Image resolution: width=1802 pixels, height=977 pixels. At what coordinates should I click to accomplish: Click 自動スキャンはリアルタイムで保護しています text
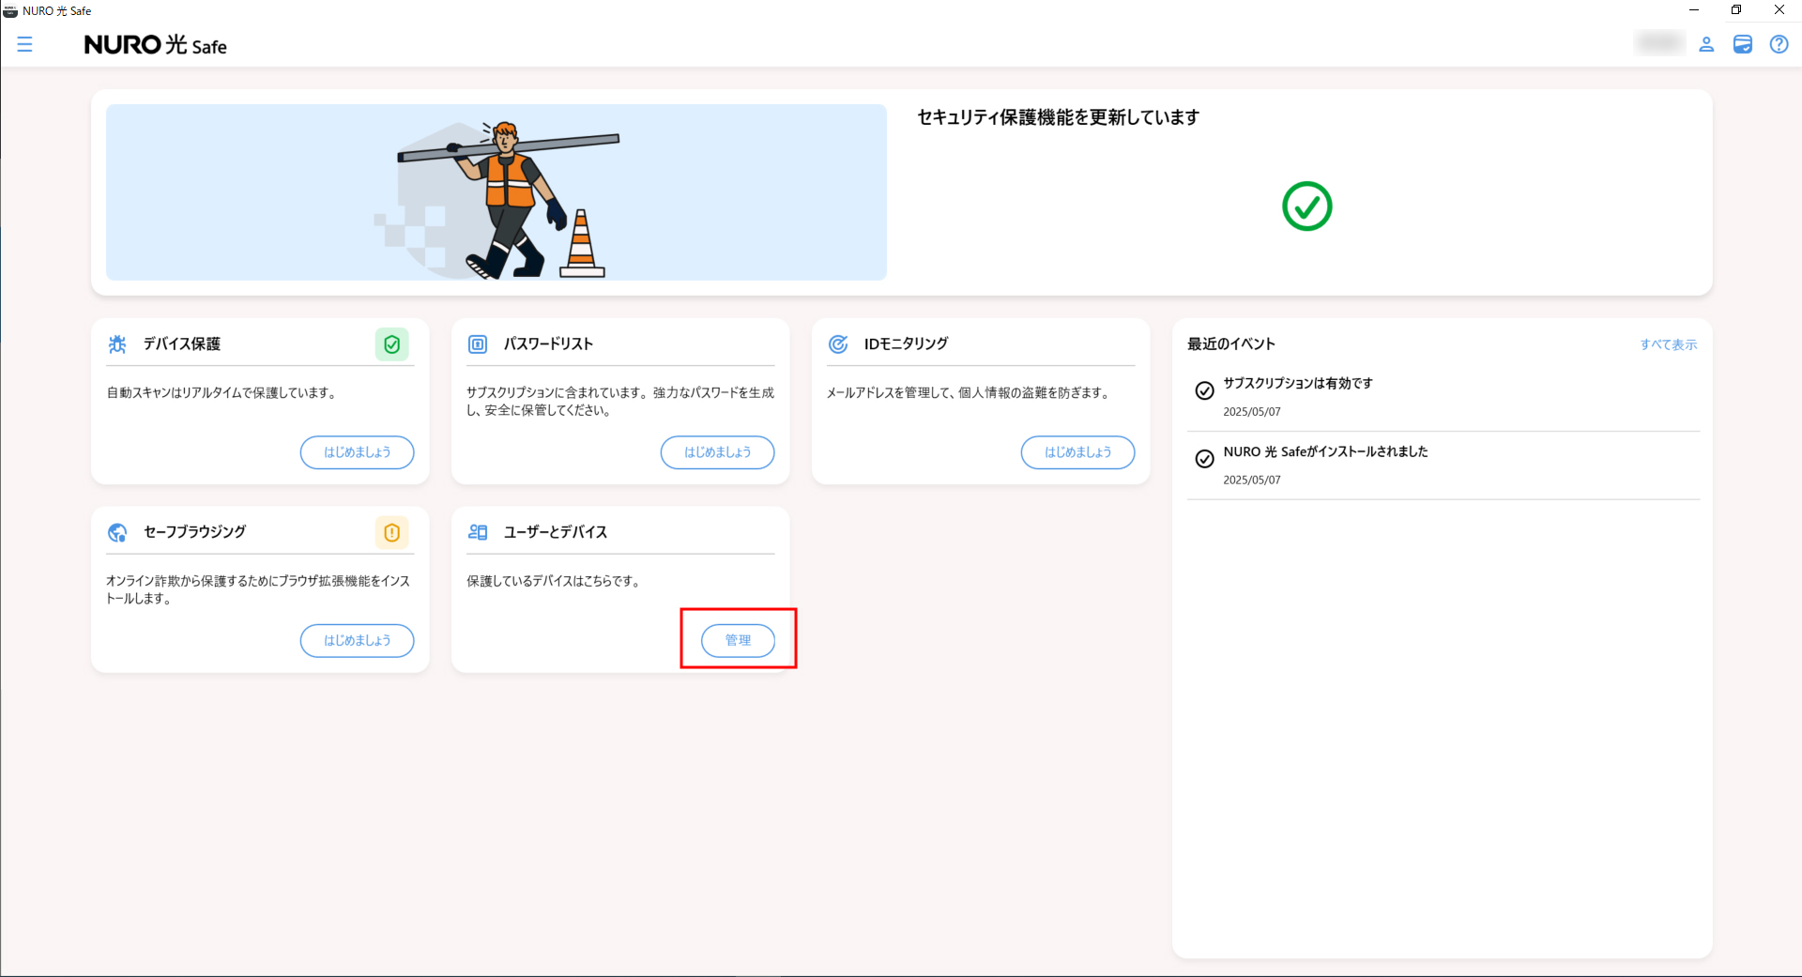click(x=221, y=392)
